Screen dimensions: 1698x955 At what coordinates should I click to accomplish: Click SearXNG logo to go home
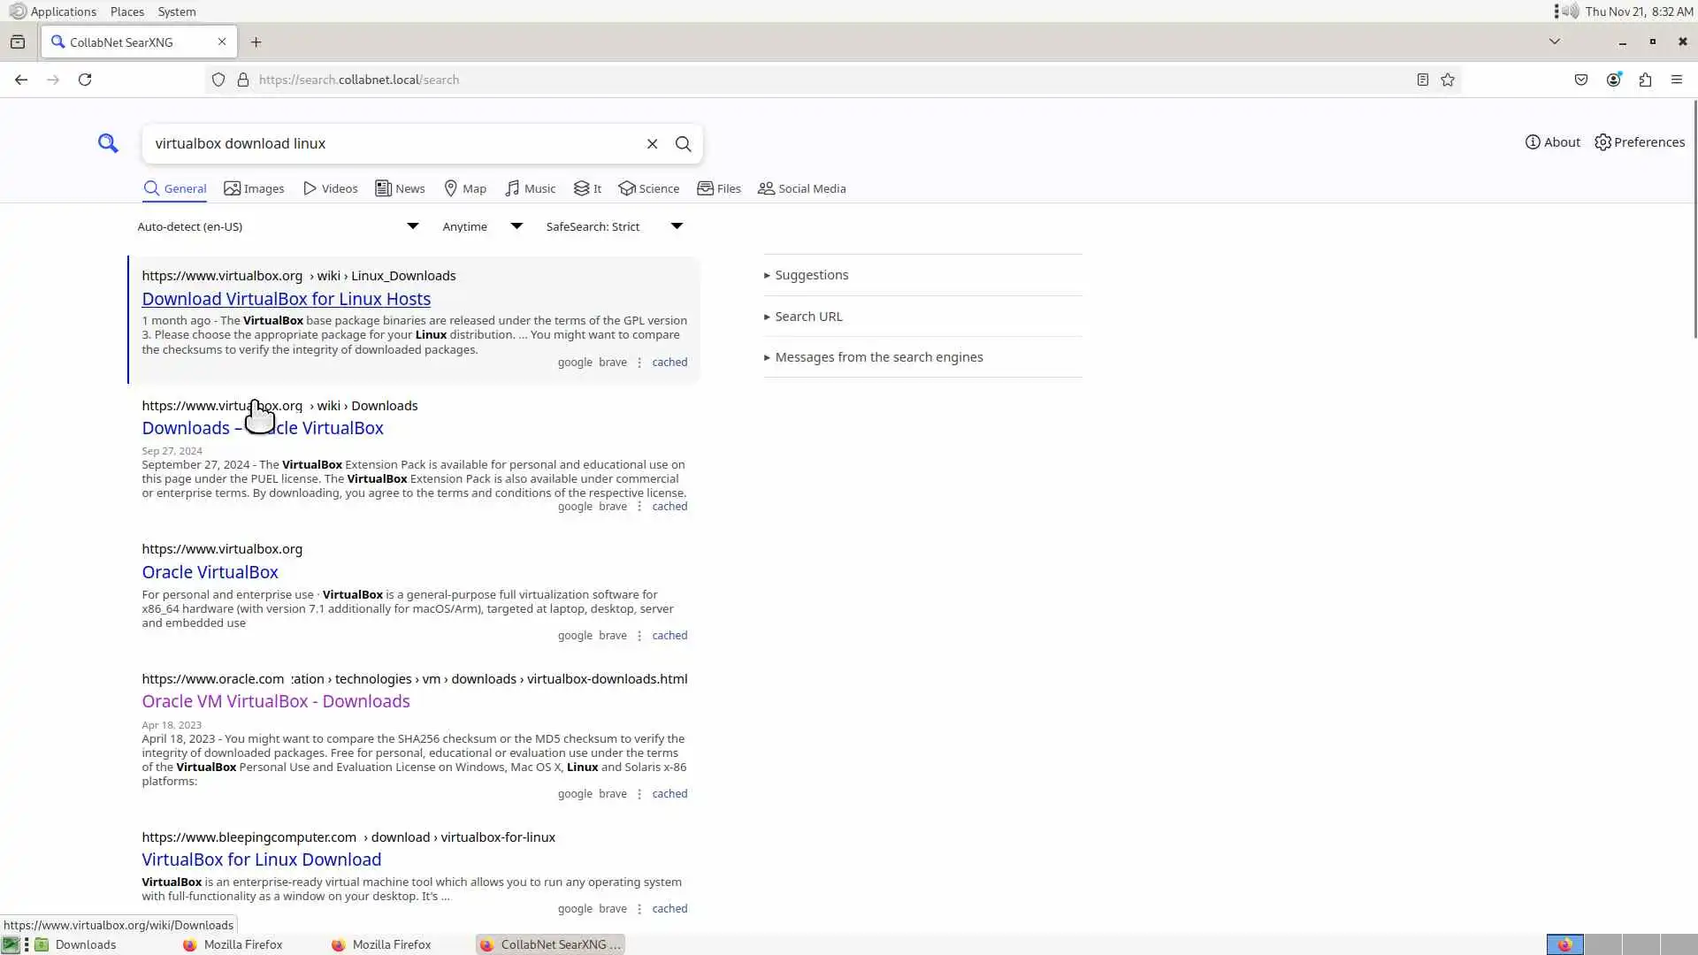(x=108, y=143)
